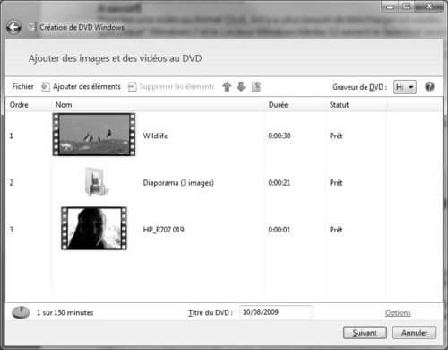Go back with the round arrow button
The width and height of the screenshot is (448, 350).
[13, 28]
